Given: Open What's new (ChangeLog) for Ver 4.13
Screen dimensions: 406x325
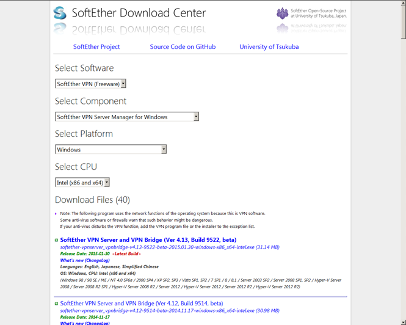Looking at the screenshot, I should click(85, 260).
